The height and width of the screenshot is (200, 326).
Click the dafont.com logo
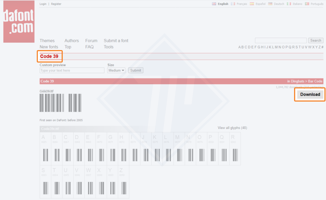point(19,22)
